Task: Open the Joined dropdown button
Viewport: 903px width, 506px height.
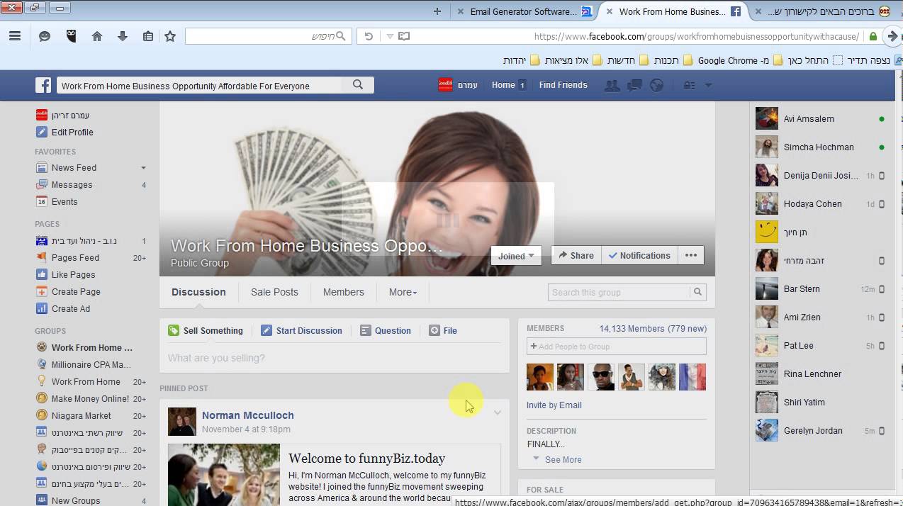Action: point(516,256)
